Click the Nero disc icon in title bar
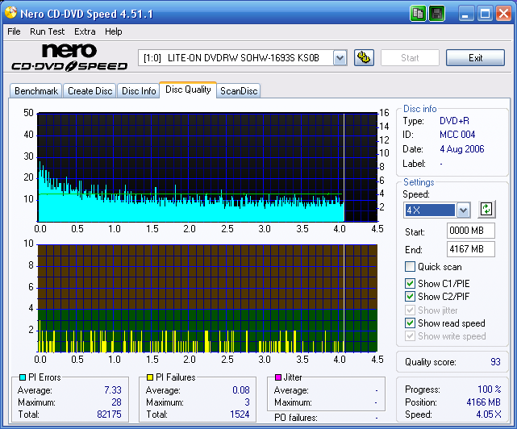 point(10,13)
